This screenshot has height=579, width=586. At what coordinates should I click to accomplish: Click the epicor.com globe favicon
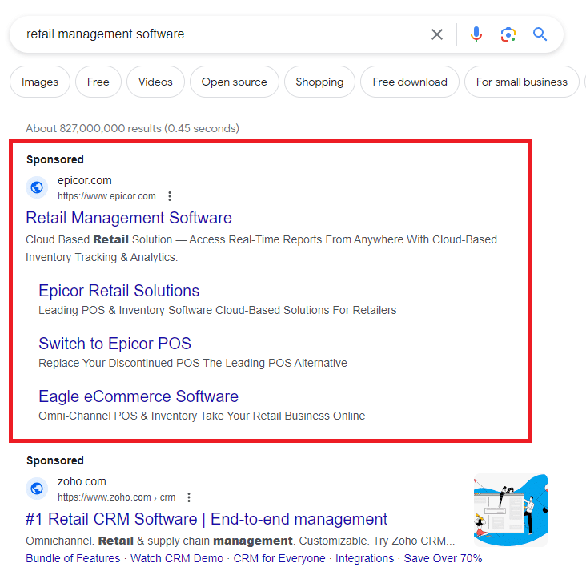click(37, 188)
